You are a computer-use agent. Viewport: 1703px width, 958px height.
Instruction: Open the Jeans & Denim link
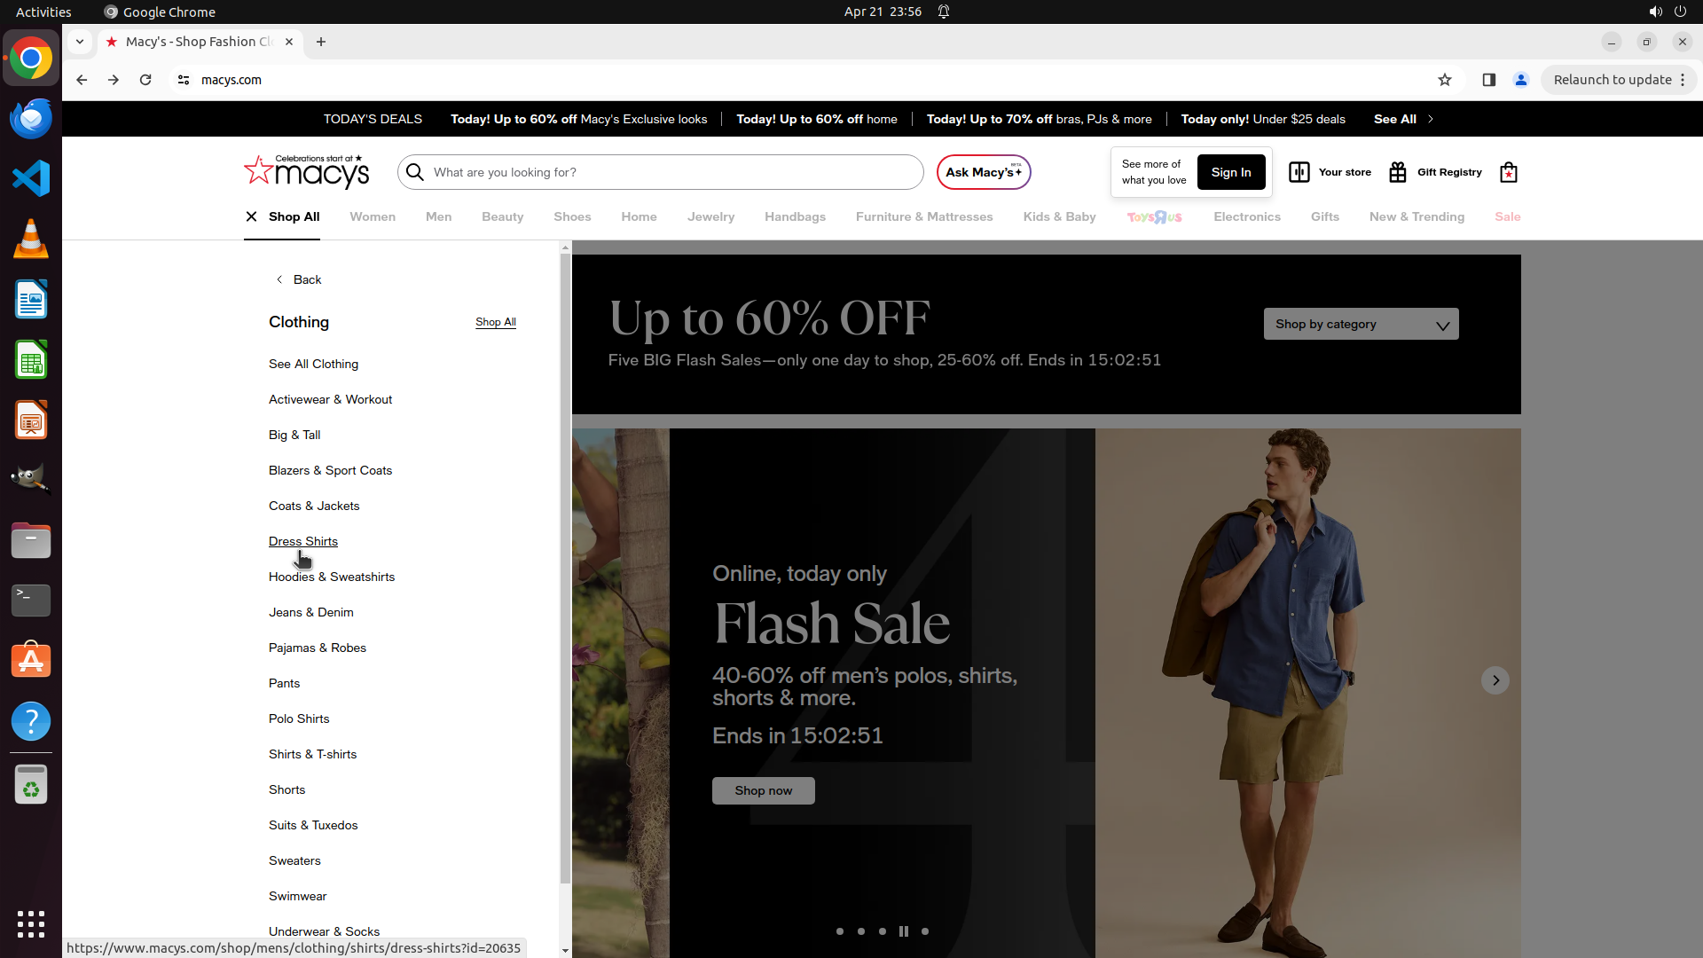pos(310,612)
